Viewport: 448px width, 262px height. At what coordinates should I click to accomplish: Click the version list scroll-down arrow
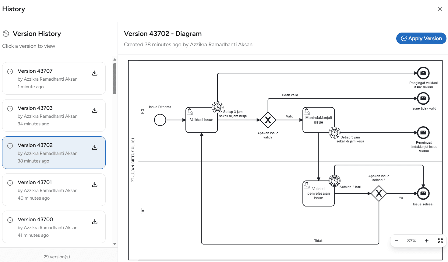tap(115, 244)
